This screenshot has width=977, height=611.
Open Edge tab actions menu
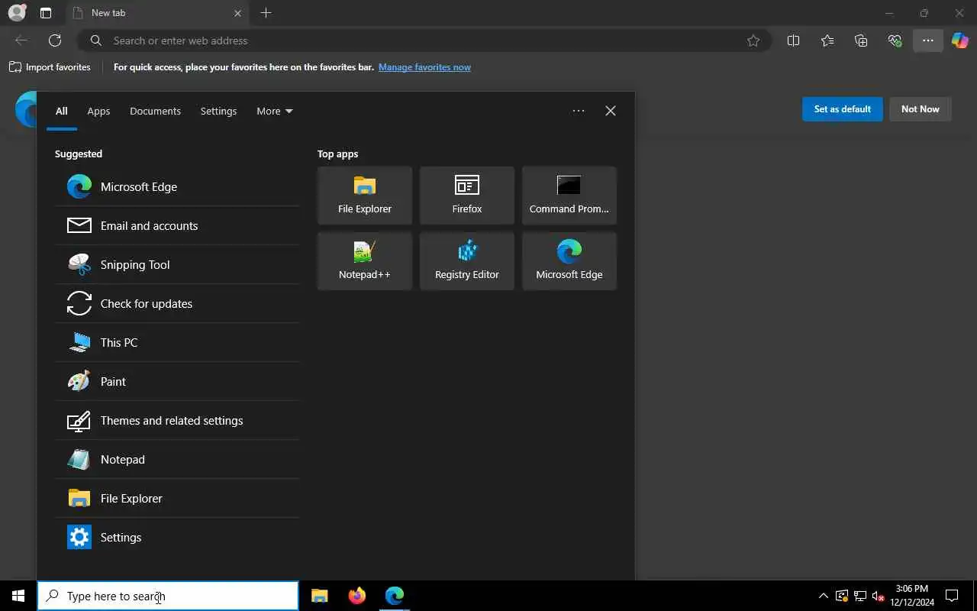pos(46,13)
